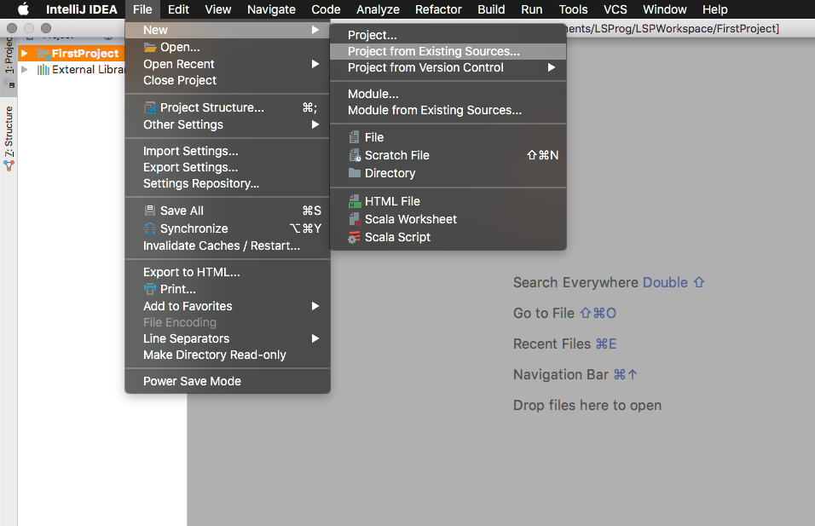Open the Edit menu
The height and width of the screenshot is (526, 815).
pyautogui.click(x=178, y=9)
